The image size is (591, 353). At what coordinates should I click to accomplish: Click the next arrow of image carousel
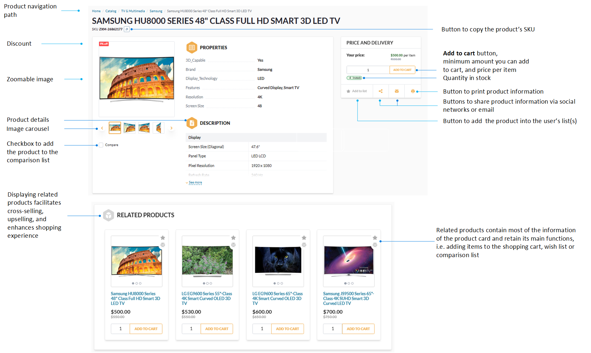click(x=171, y=128)
